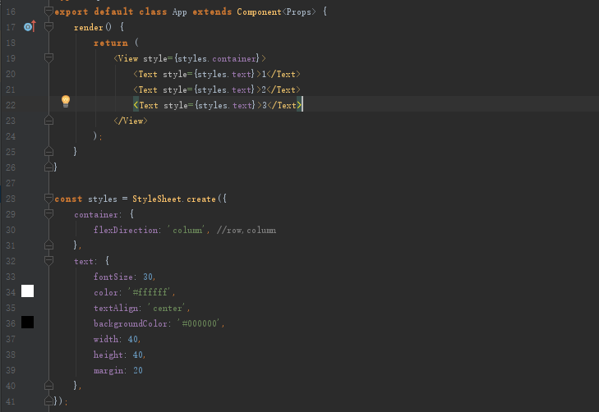
Task: Collapse the container style block fold marker
Action: (48, 214)
